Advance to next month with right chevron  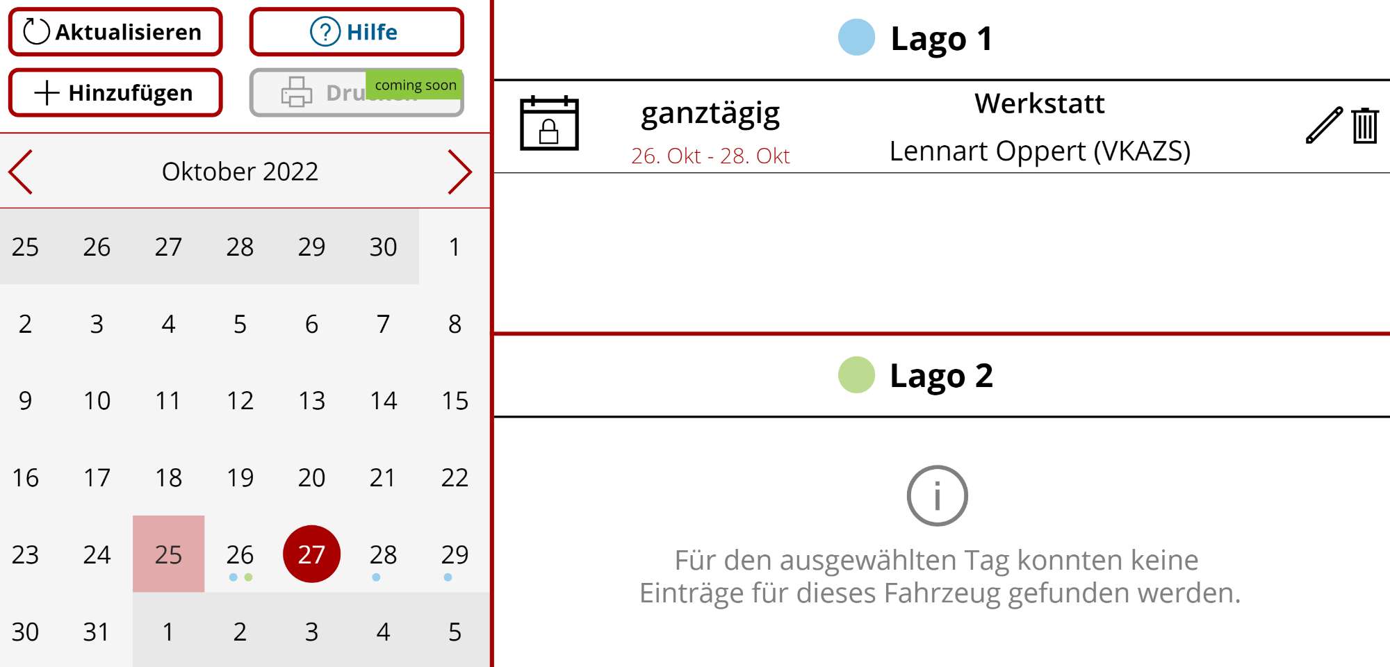click(x=459, y=172)
